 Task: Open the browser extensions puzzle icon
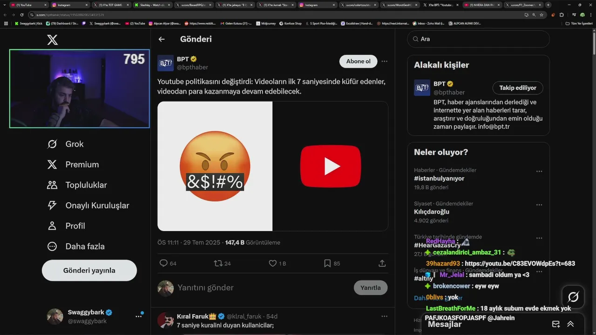tap(562, 15)
